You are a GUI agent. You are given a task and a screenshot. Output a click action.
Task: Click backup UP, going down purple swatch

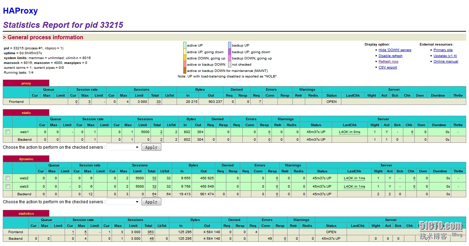point(229,52)
